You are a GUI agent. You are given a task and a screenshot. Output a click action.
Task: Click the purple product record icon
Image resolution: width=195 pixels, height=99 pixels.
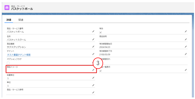7,8
